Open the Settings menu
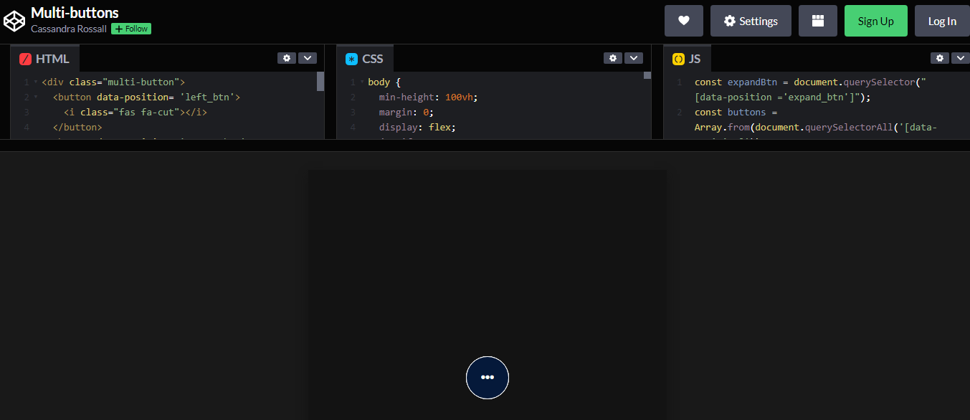970x420 pixels. pos(751,21)
